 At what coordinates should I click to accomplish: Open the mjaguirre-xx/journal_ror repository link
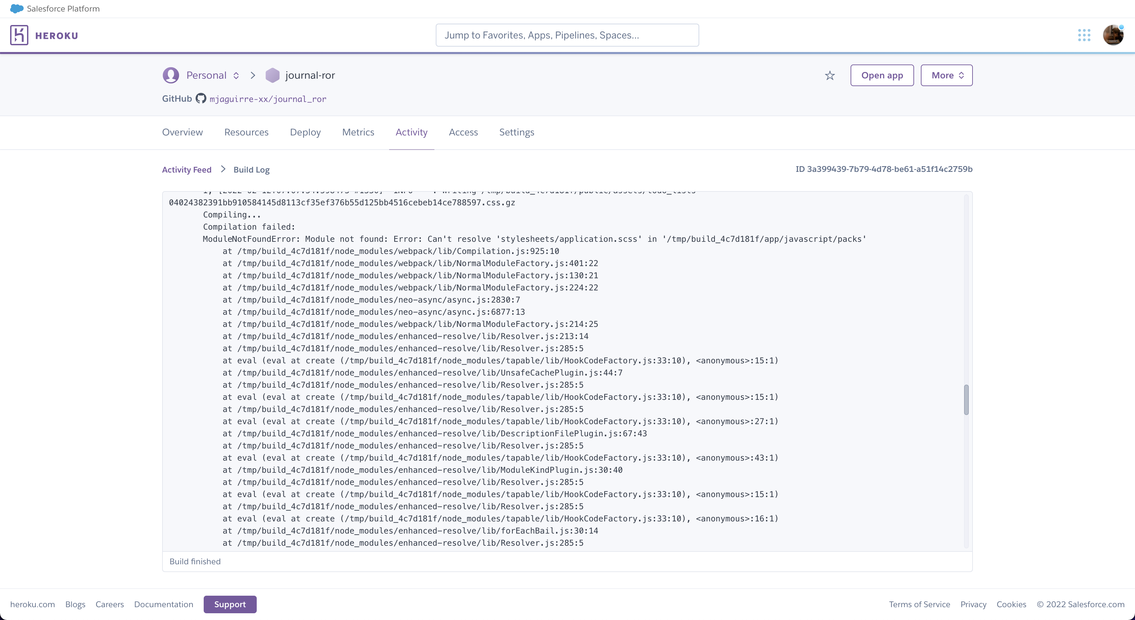tap(268, 99)
